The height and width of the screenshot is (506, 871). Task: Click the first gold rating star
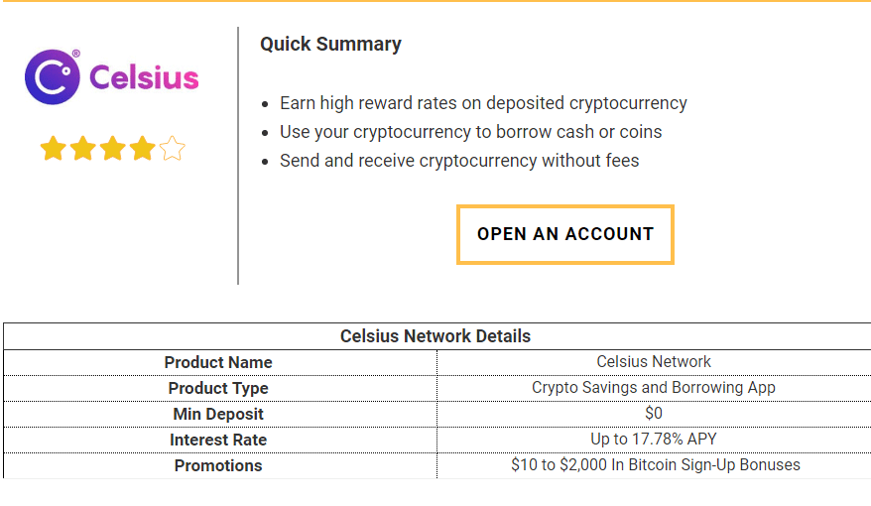pyautogui.click(x=54, y=148)
